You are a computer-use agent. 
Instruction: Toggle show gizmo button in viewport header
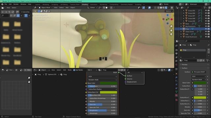click(144, 8)
